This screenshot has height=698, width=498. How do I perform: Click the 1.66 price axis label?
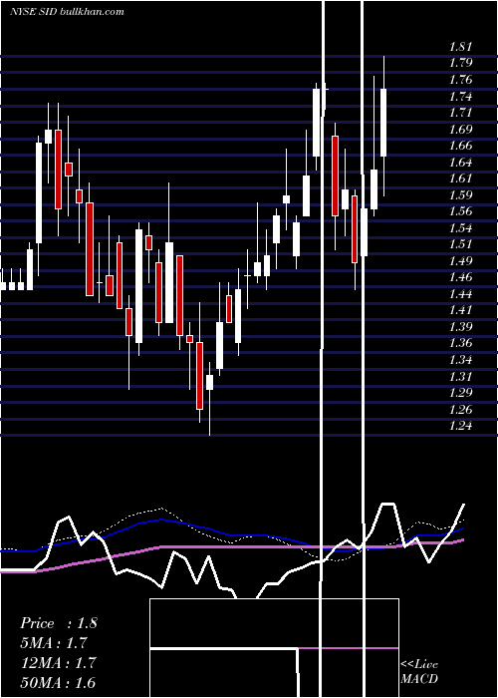coord(460,146)
